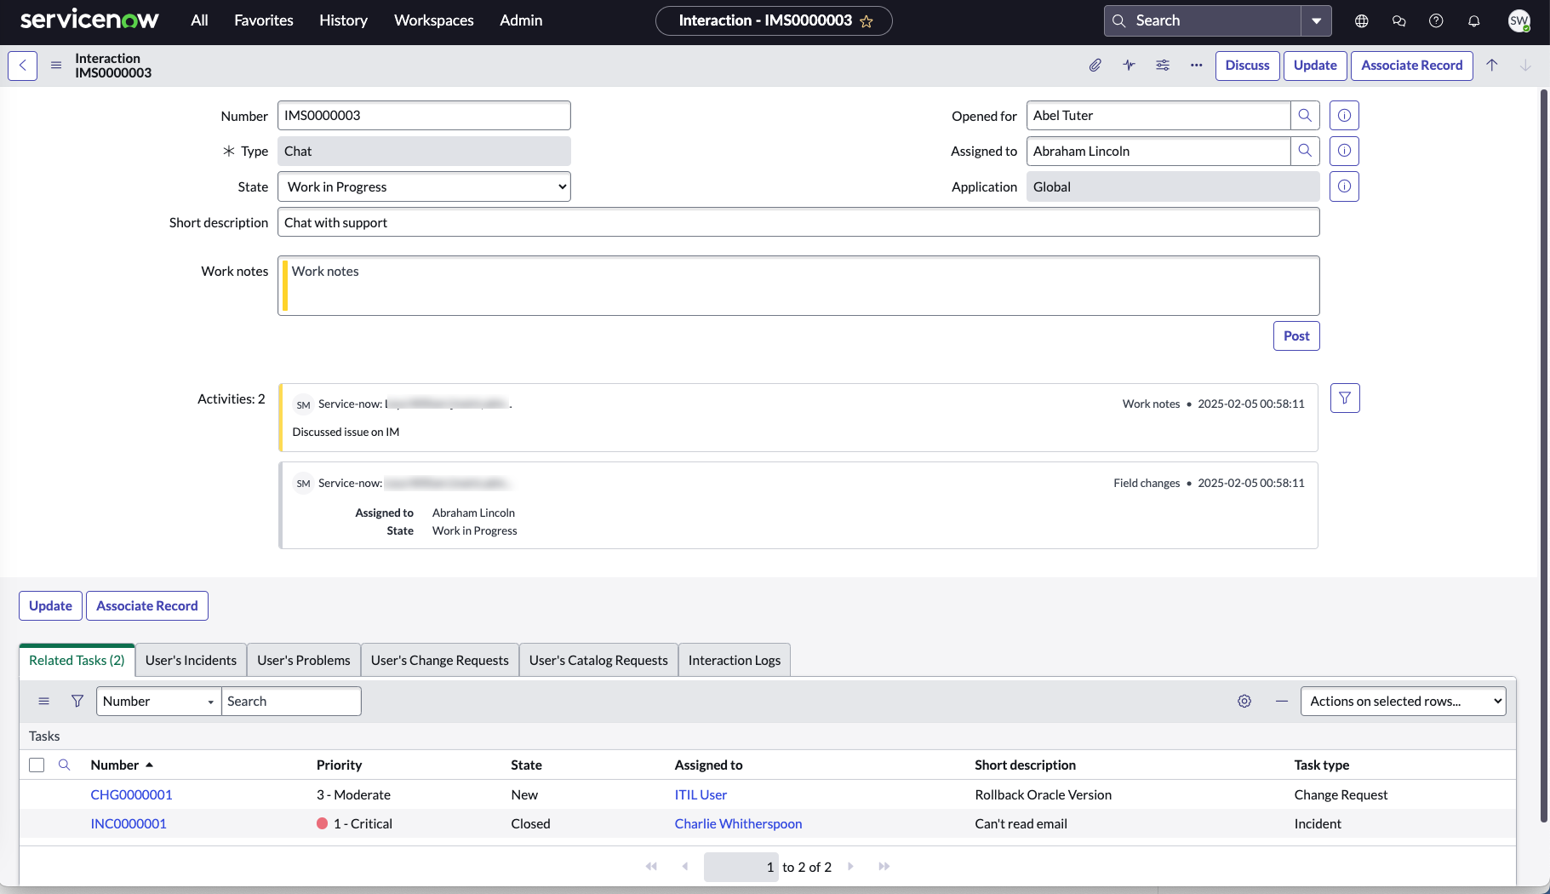Open the Favorites menu

(264, 21)
